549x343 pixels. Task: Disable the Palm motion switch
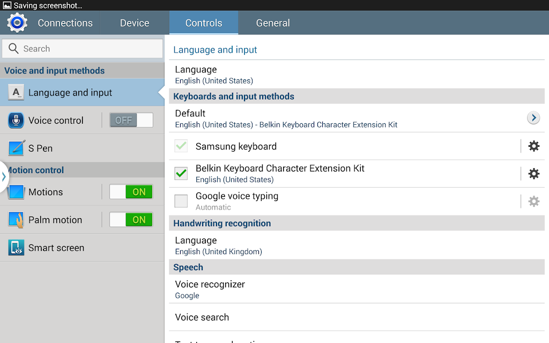pos(131,220)
